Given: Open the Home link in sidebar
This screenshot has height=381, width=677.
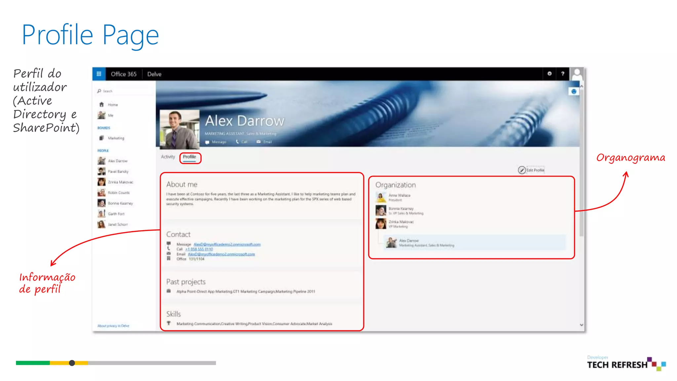Looking at the screenshot, I should (113, 105).
